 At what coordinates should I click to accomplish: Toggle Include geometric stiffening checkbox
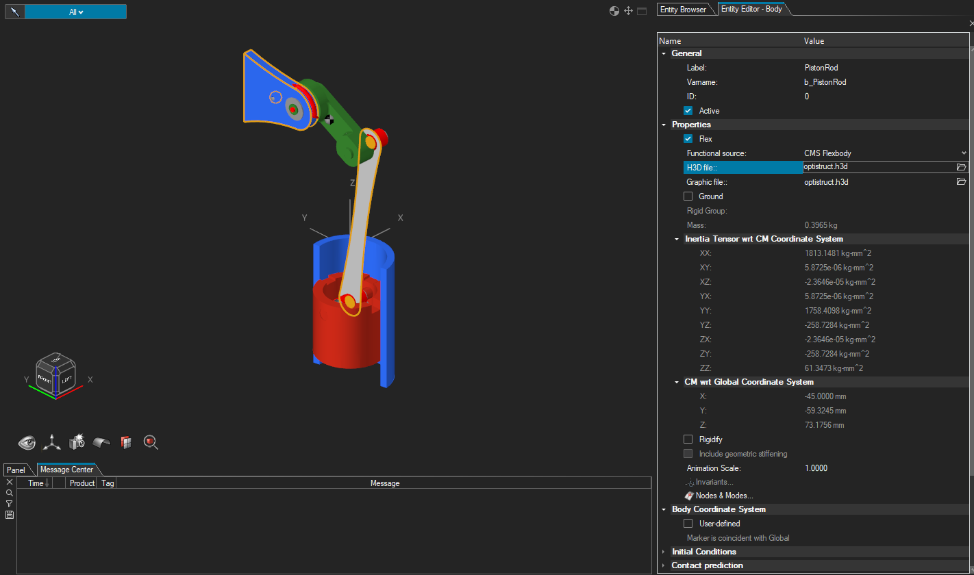688,454
